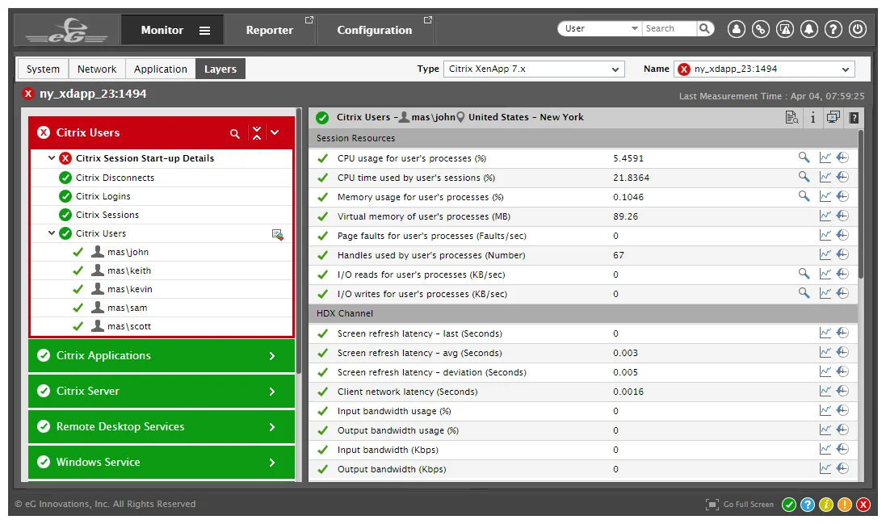Screen dimensions: 886x524
Task: Open the Citrix Sessions test
Action: tap(107, 215)
